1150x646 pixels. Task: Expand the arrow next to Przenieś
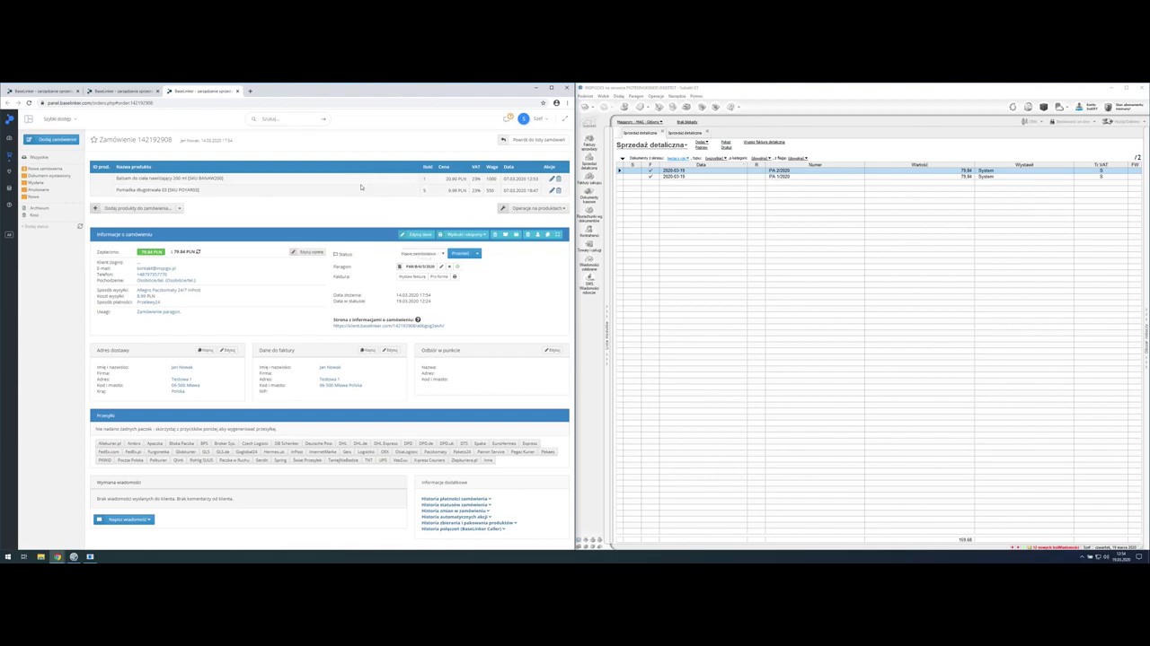(x=477, y=254)
